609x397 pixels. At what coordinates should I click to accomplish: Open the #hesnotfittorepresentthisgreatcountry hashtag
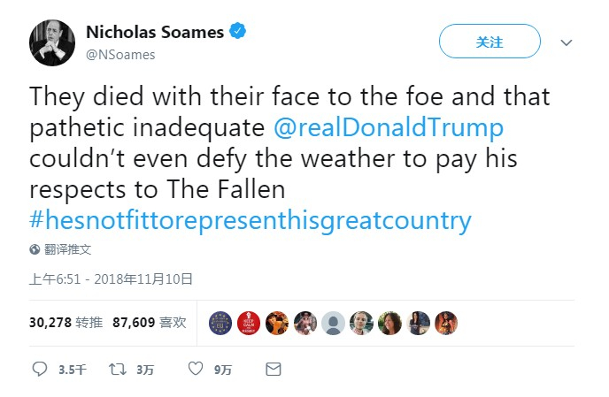coord(251,219)
